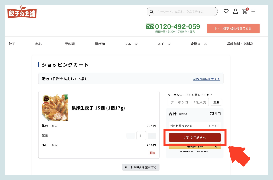This screenshot has height=180, width=273.
Task: Open the account user icon
Action: click(235, 11)
